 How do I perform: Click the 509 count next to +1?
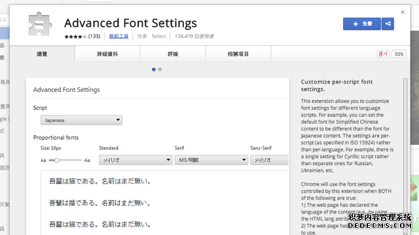(399, 54)
